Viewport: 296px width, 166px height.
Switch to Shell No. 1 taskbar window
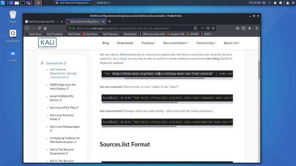101,3
